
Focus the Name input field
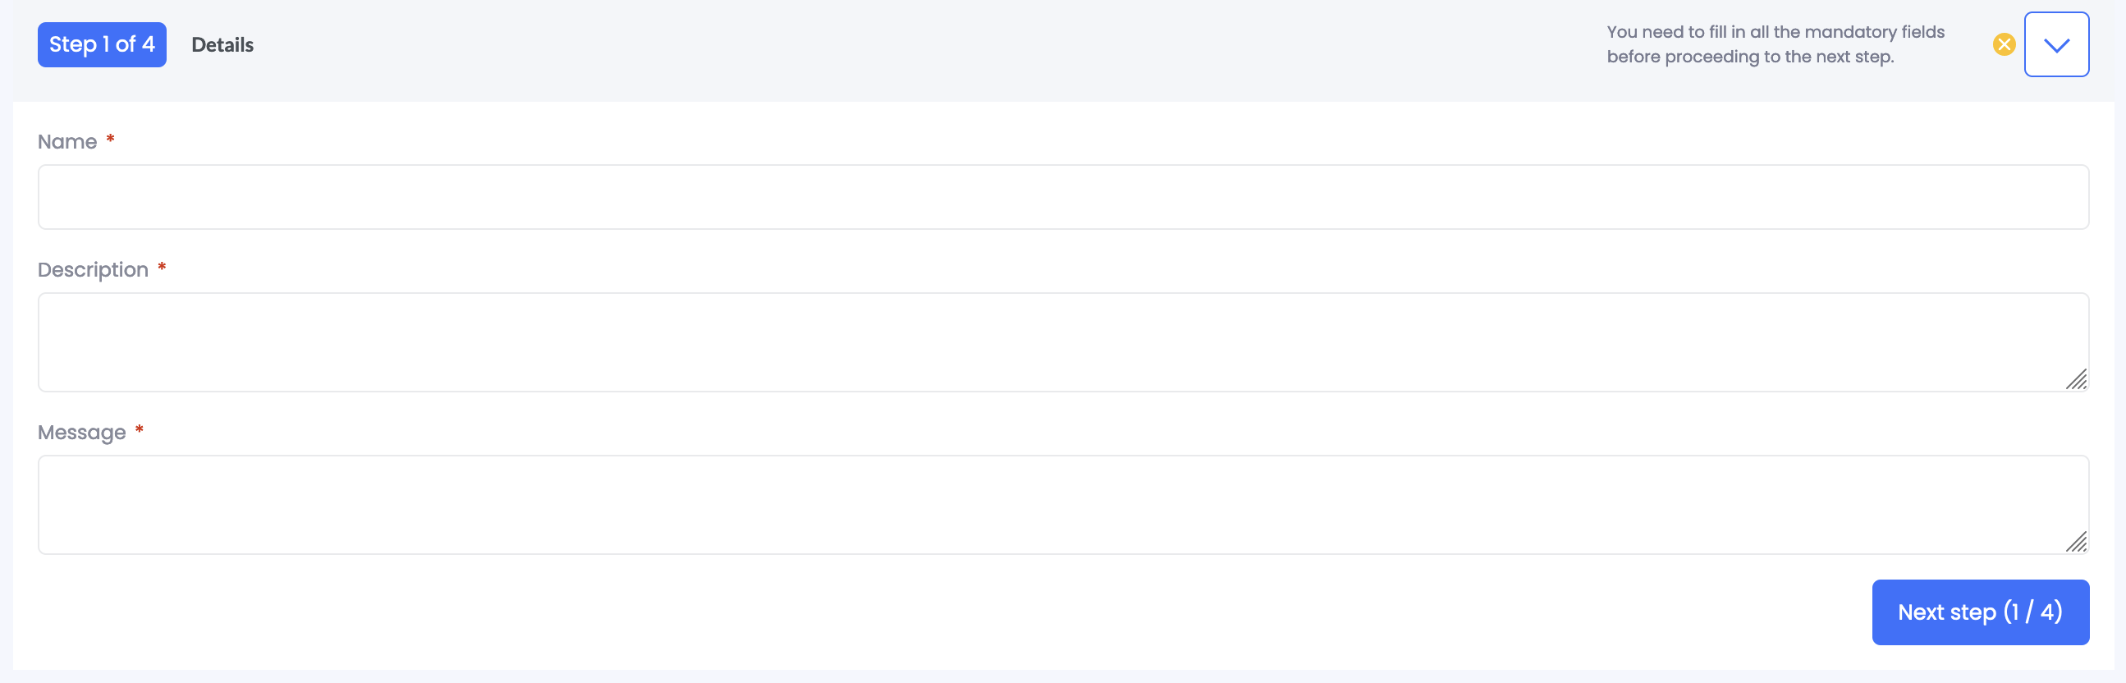[1062, 197]
